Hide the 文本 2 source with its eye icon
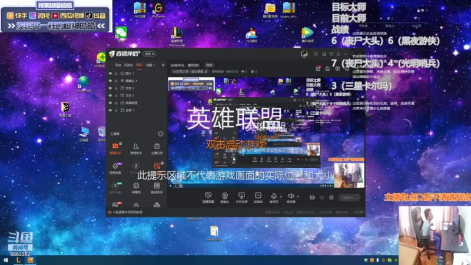 (110, 88)
